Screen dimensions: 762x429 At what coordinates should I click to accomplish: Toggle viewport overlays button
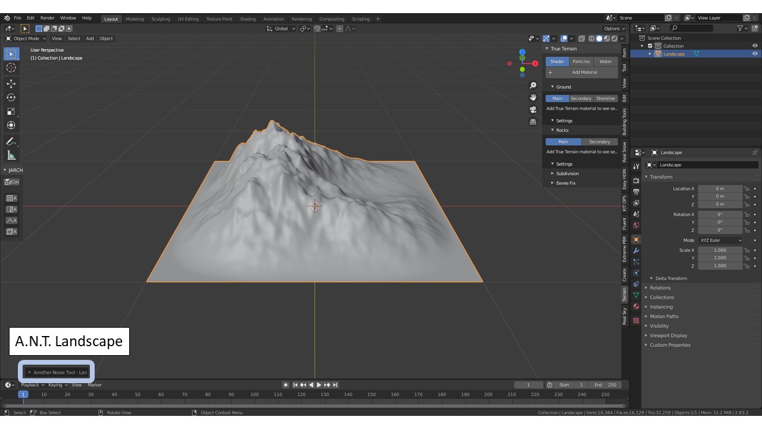(564, 38)
